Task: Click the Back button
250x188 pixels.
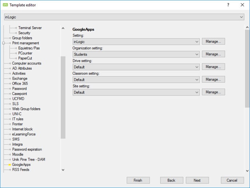Action: 171,180
